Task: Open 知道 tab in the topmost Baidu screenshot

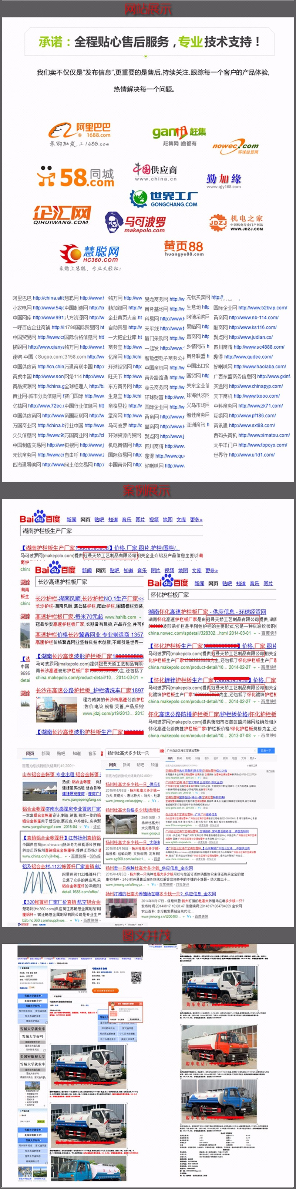Action: click(113, 520)
